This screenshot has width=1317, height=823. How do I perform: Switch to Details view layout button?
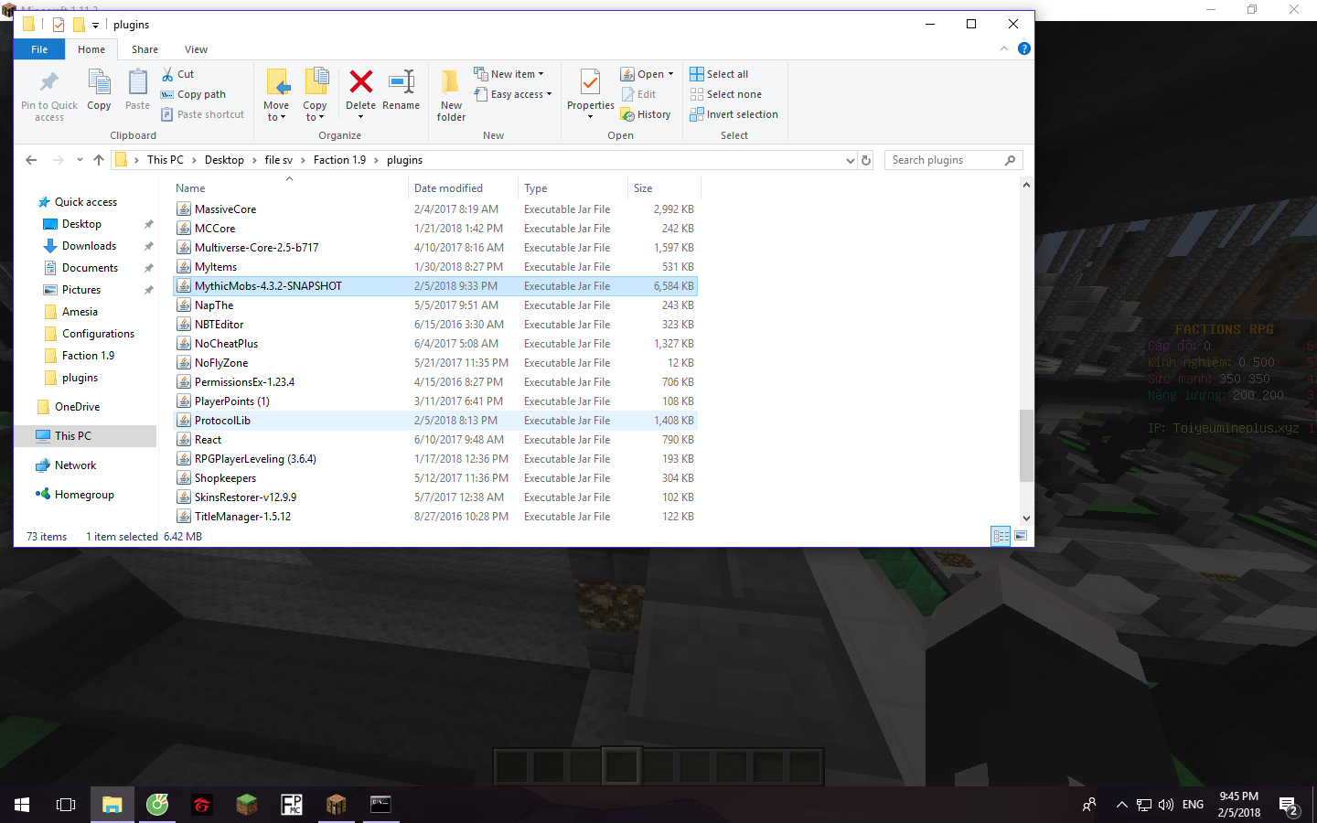tap(1001, 537)
